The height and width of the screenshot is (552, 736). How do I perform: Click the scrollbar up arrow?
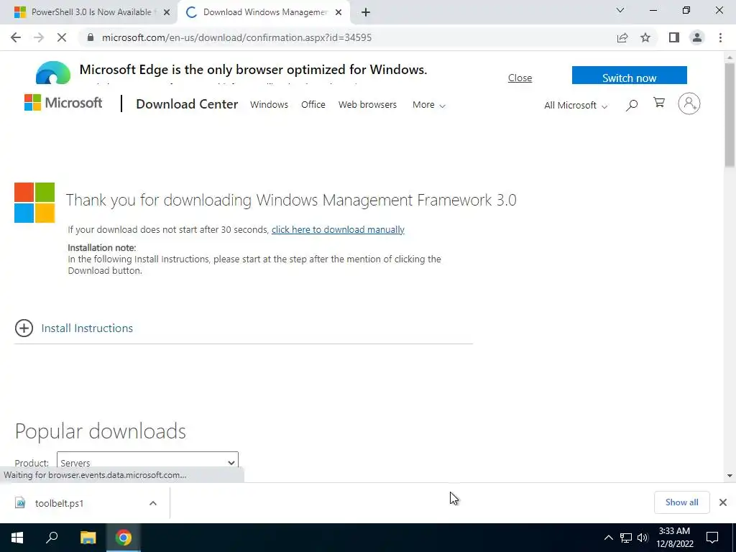tap(730, 57)
